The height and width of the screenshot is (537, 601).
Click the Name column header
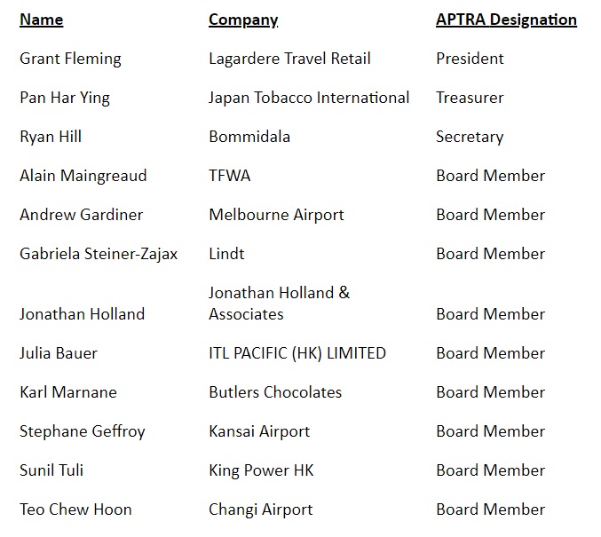pos(42,20)
